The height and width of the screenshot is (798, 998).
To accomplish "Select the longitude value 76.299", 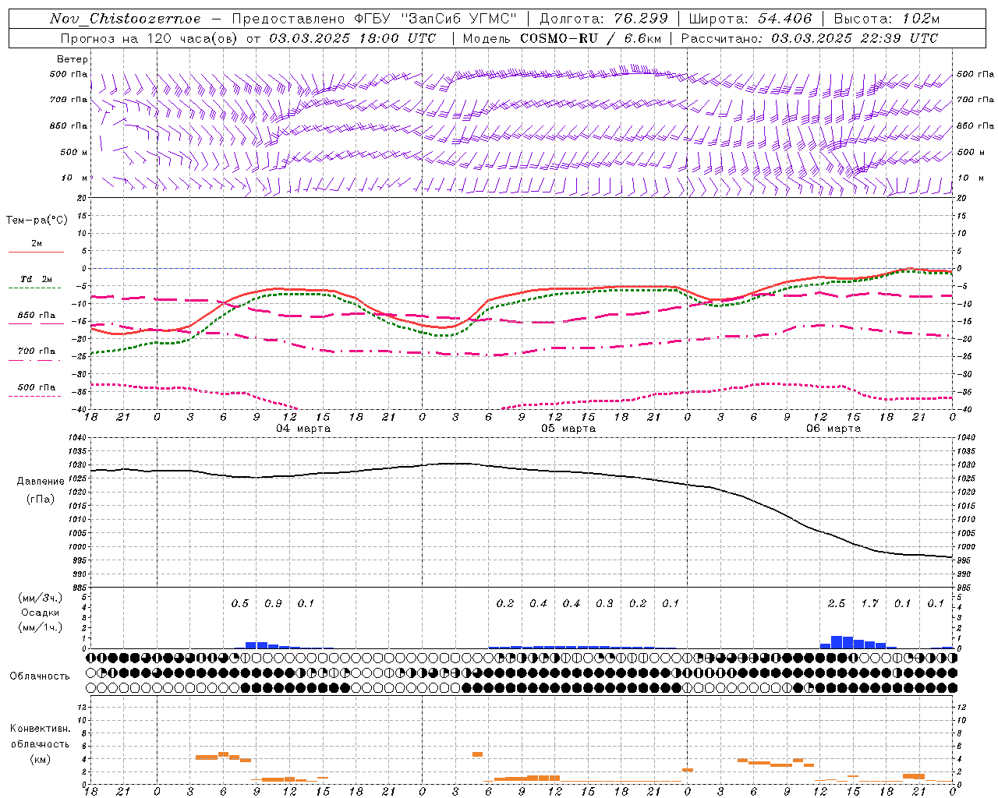I will 641,19.
